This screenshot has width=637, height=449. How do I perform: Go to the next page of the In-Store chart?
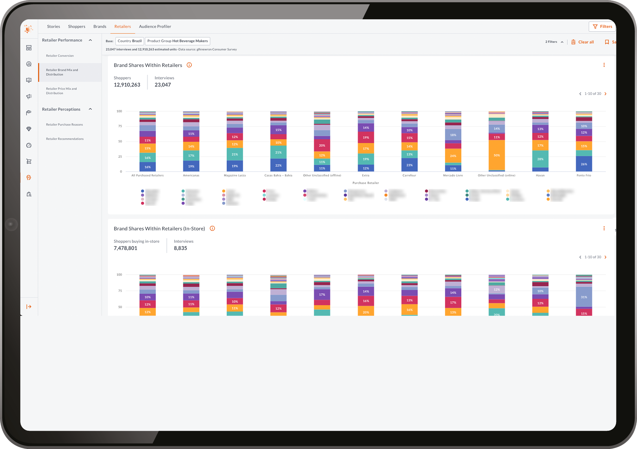point(605,257)
